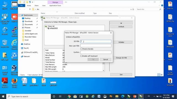This screenshot has width=177, height=99.
Task: Open Explorer help icon
Action: [162, 5]
